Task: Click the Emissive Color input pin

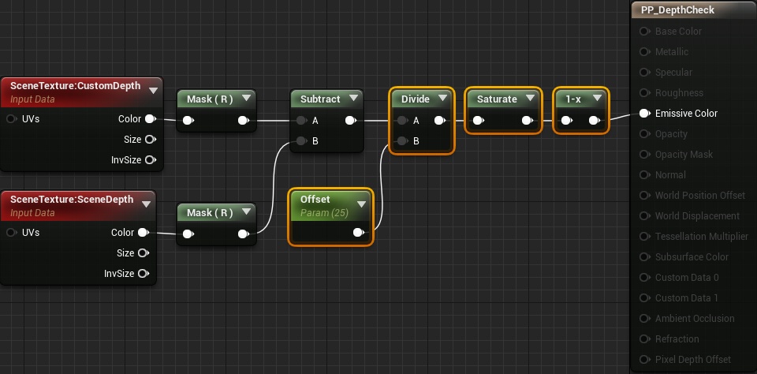Action: click(x=644, y=113)
